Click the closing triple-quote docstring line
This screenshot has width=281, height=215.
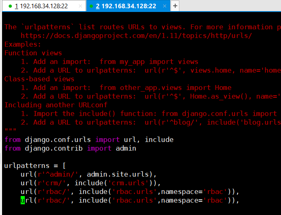coord(10,130)
